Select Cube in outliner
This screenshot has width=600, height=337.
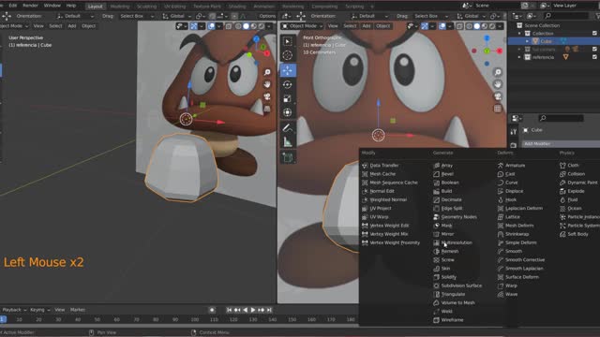click(x=546, y=41)
